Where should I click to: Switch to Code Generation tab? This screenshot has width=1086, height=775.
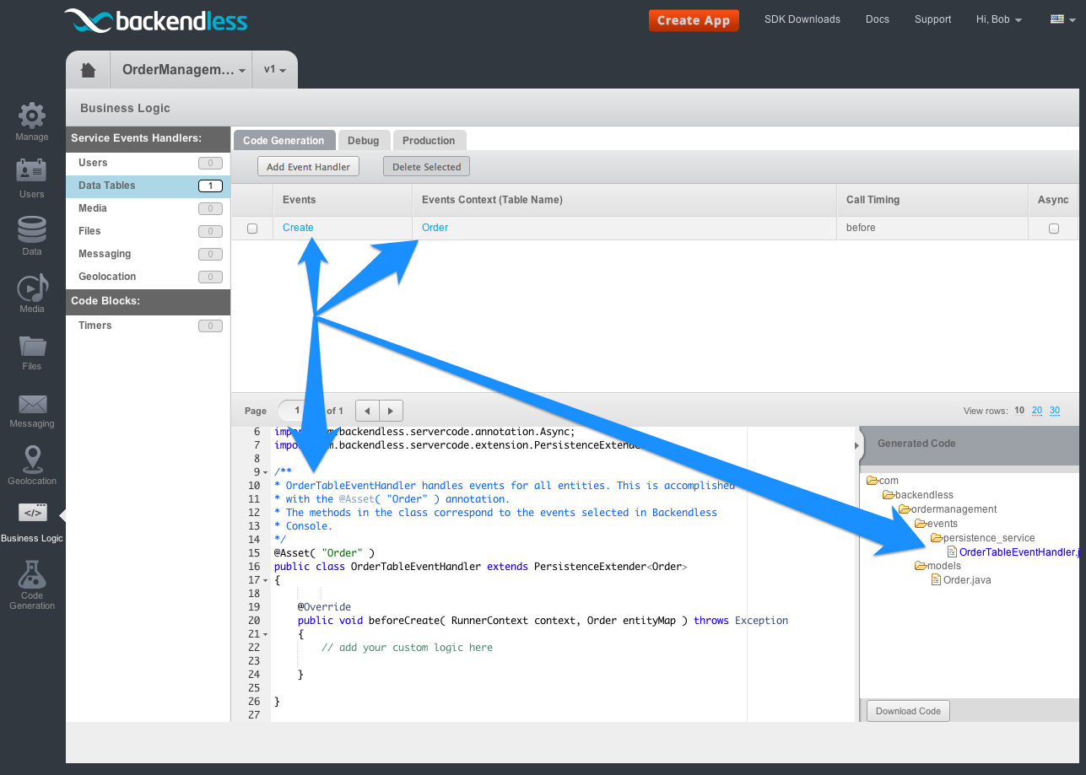point(284,141)
